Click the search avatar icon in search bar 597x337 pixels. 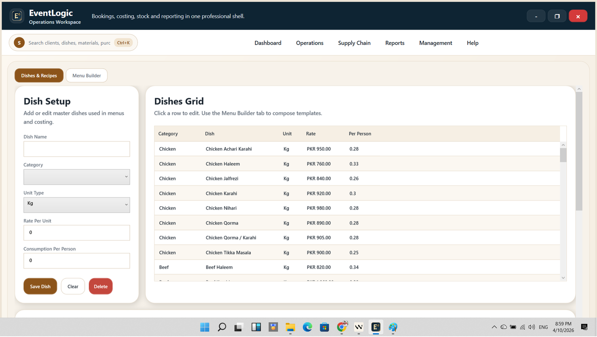point(19,43)
